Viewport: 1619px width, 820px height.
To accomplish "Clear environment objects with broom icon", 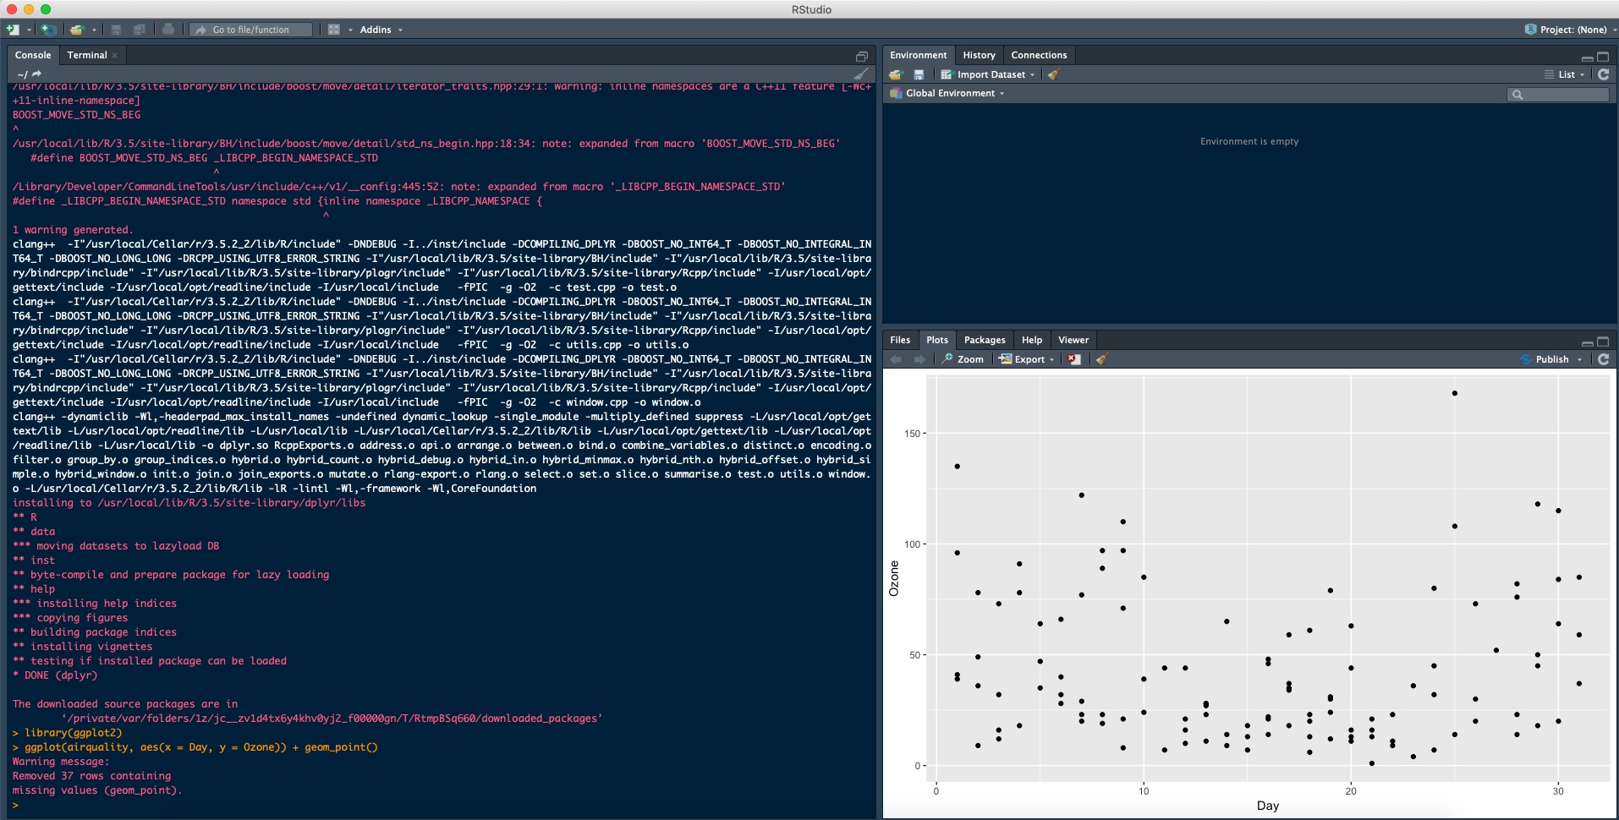I will 1053,74.
